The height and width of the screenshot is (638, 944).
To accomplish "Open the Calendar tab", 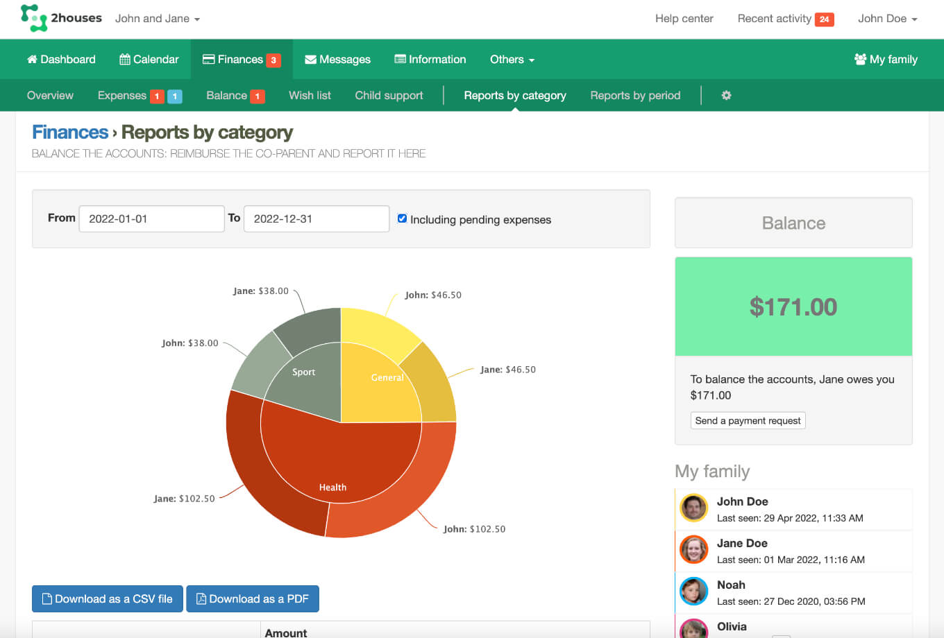I will [149, 60].
